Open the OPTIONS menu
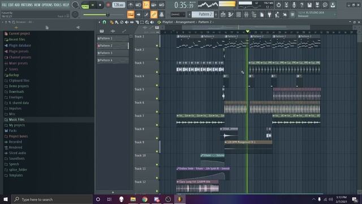The image size is (362, 204). (47, 5)
